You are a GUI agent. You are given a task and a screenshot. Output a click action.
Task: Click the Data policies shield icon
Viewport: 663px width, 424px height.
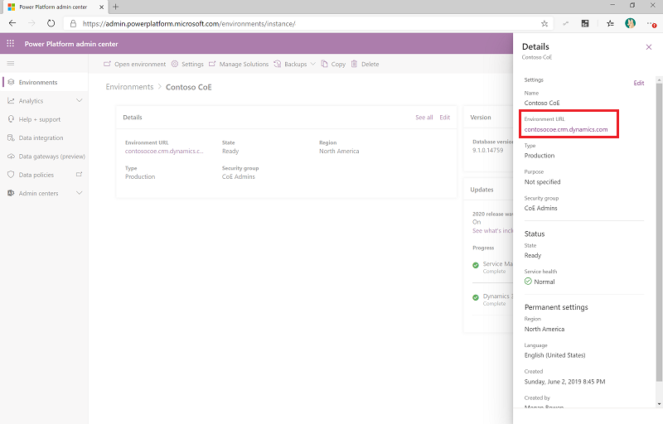(x=11, y=175)
